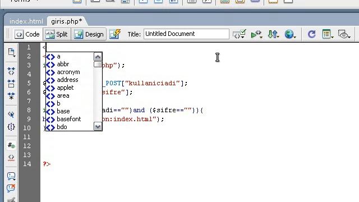This screenshot has height=202, width=359.
Task: Click line number 1 in the gutter
Action: tap(29, 47)
